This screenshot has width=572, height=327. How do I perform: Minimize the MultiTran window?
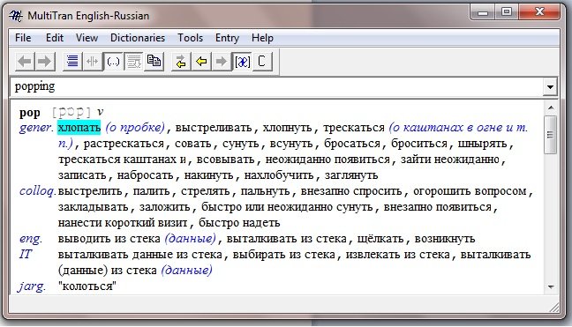[483, 12]
